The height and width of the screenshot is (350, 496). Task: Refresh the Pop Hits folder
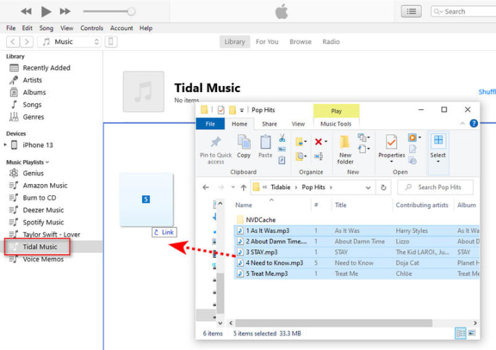(x=384, y=188)
